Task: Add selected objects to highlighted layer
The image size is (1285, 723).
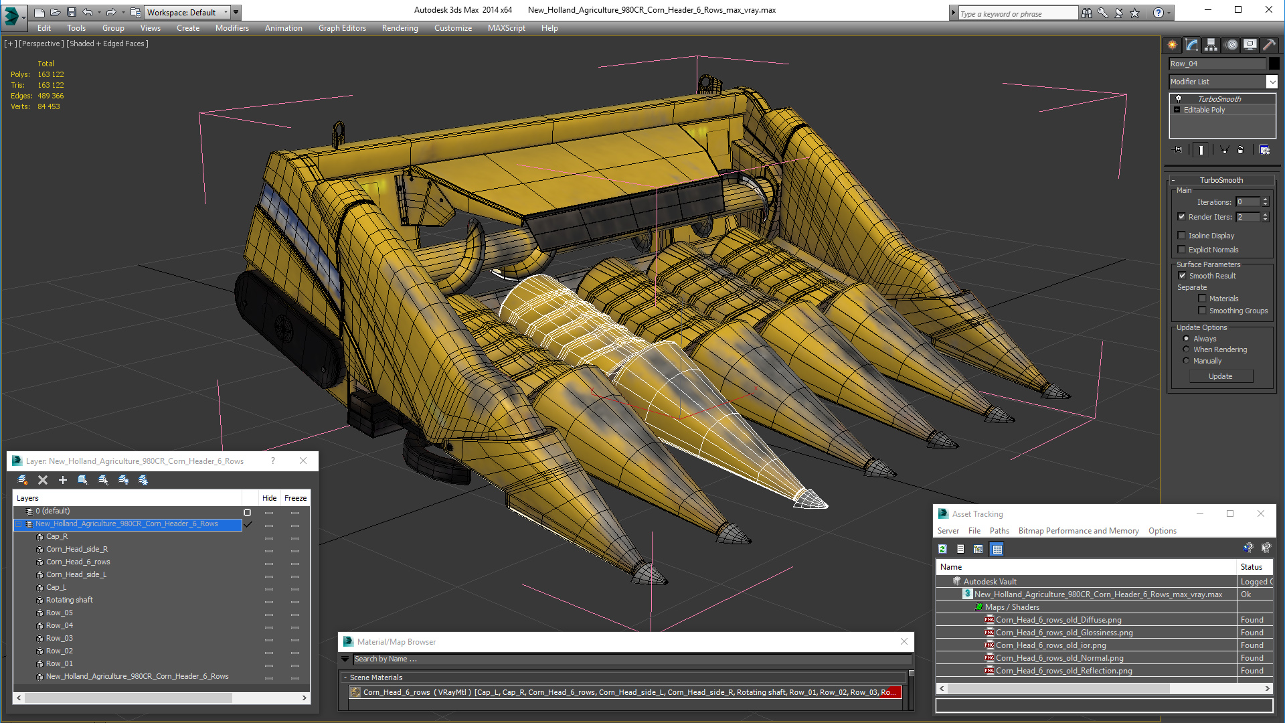Action: click(63, 480)
